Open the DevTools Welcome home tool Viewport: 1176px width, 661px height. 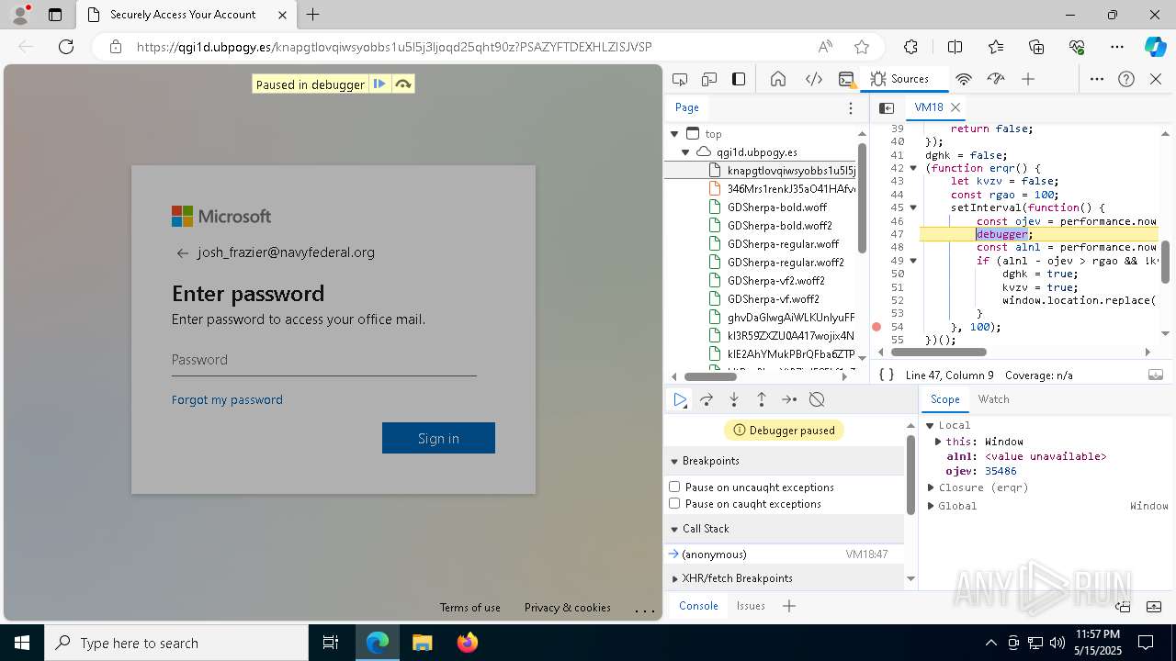tap(778, 79)
